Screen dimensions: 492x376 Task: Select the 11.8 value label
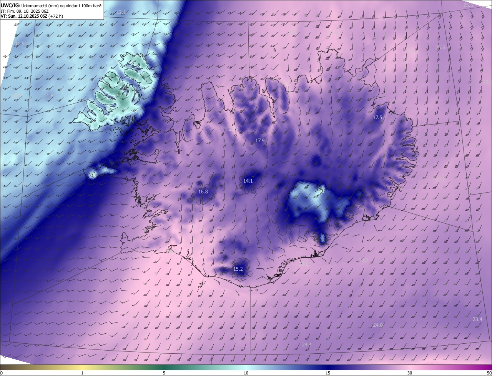pyautogui.click(x=48, y=96)
